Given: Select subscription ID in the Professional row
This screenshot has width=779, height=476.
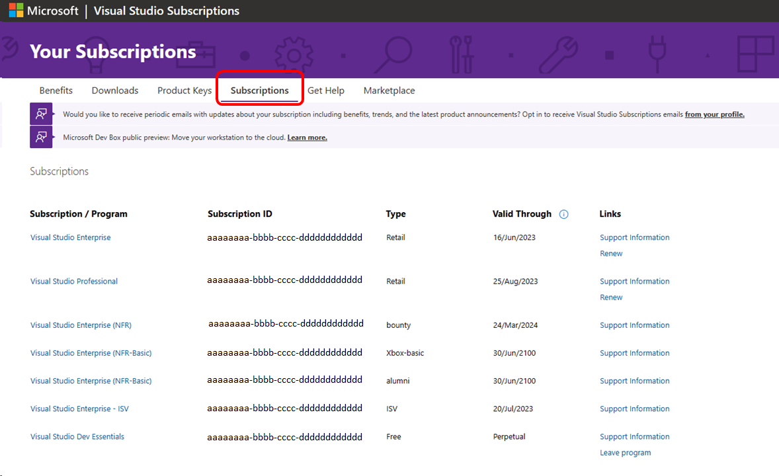Looking at the screenshot, I should pos(284,280).
